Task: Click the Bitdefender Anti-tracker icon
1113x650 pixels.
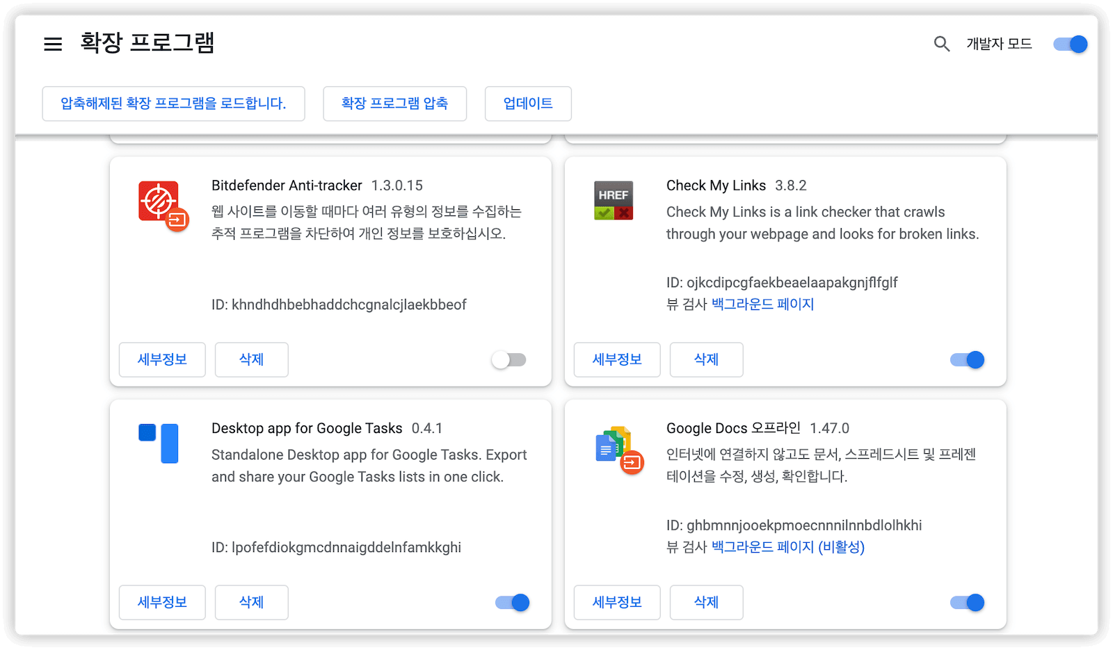Action: tap(163, 206)
